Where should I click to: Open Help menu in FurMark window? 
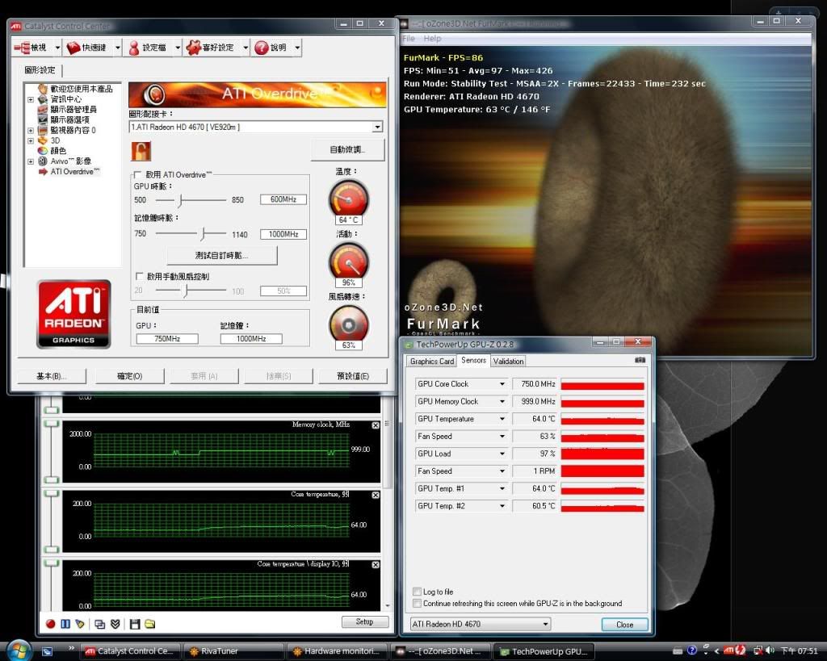(x=432, y=39)
